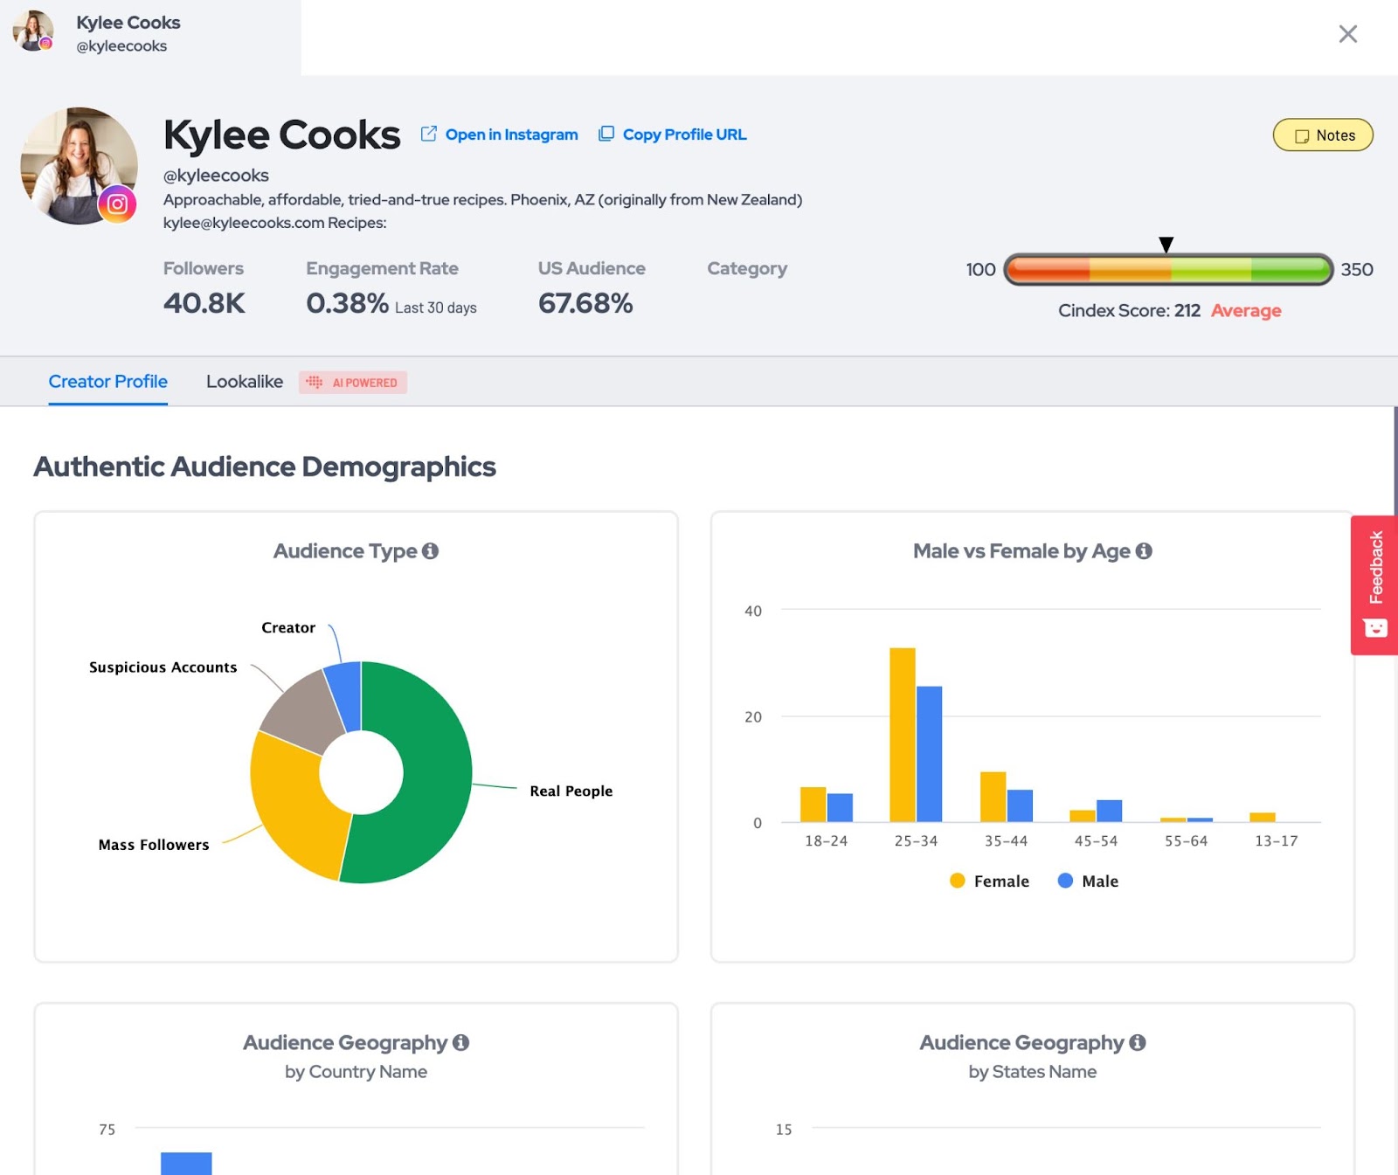This screenshot has height=1175, width=1398.
Task: Toggle the Female legend item
Action: [x=989, y=881]
